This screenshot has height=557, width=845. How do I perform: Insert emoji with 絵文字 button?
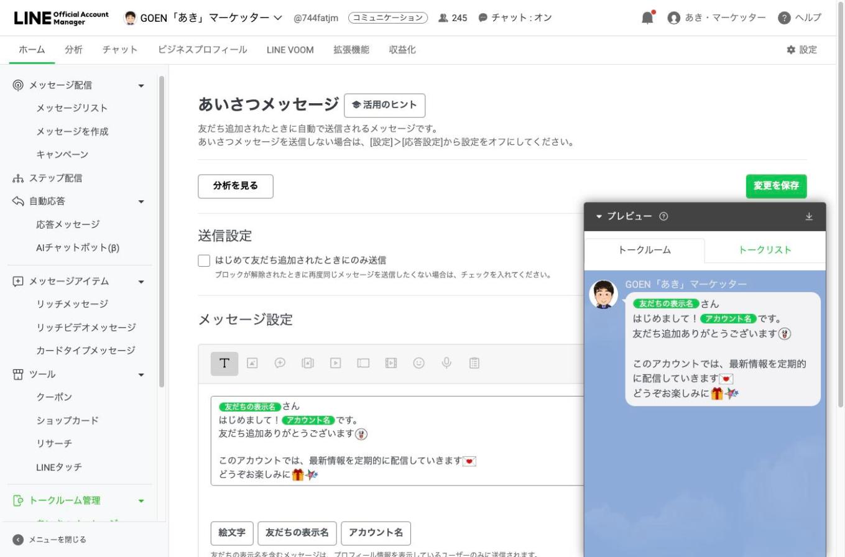point(232,533)
